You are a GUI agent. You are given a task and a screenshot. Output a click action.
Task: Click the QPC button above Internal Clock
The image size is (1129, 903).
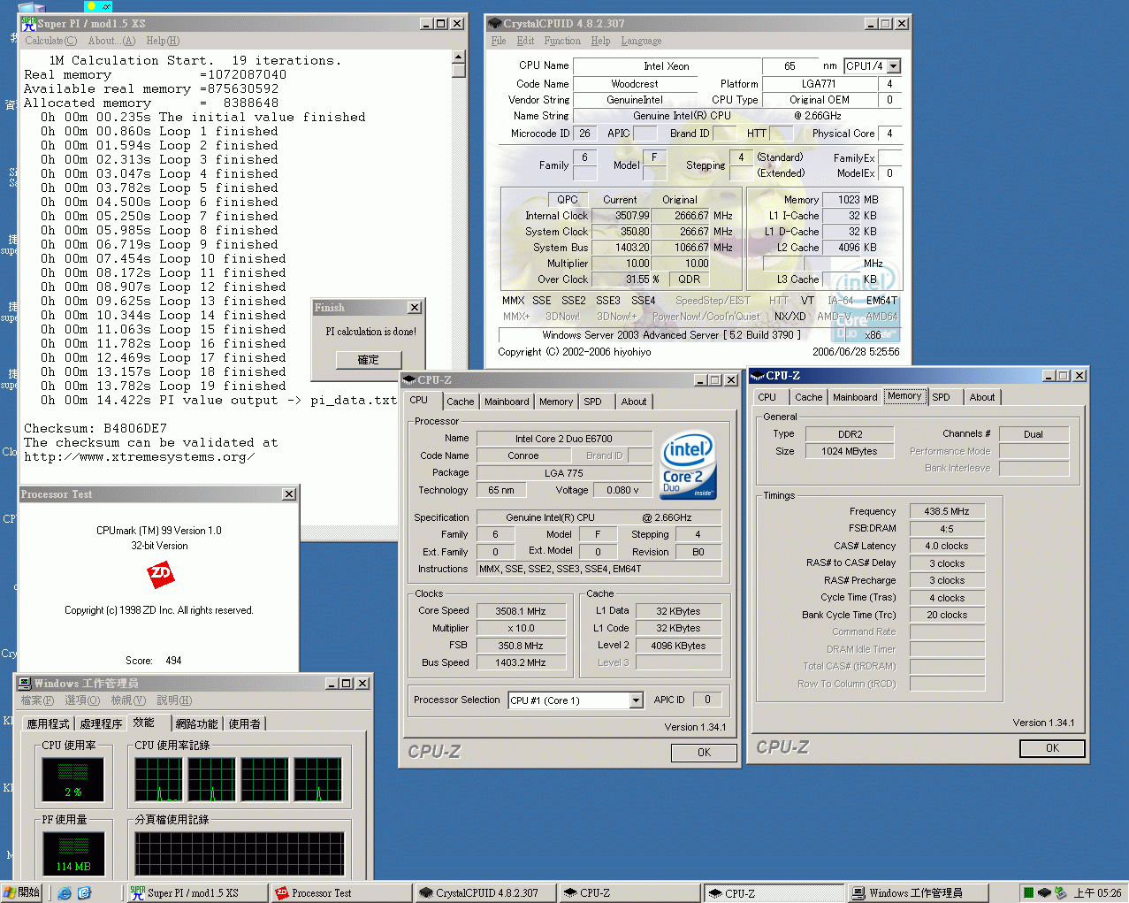(x=568, y=200)
